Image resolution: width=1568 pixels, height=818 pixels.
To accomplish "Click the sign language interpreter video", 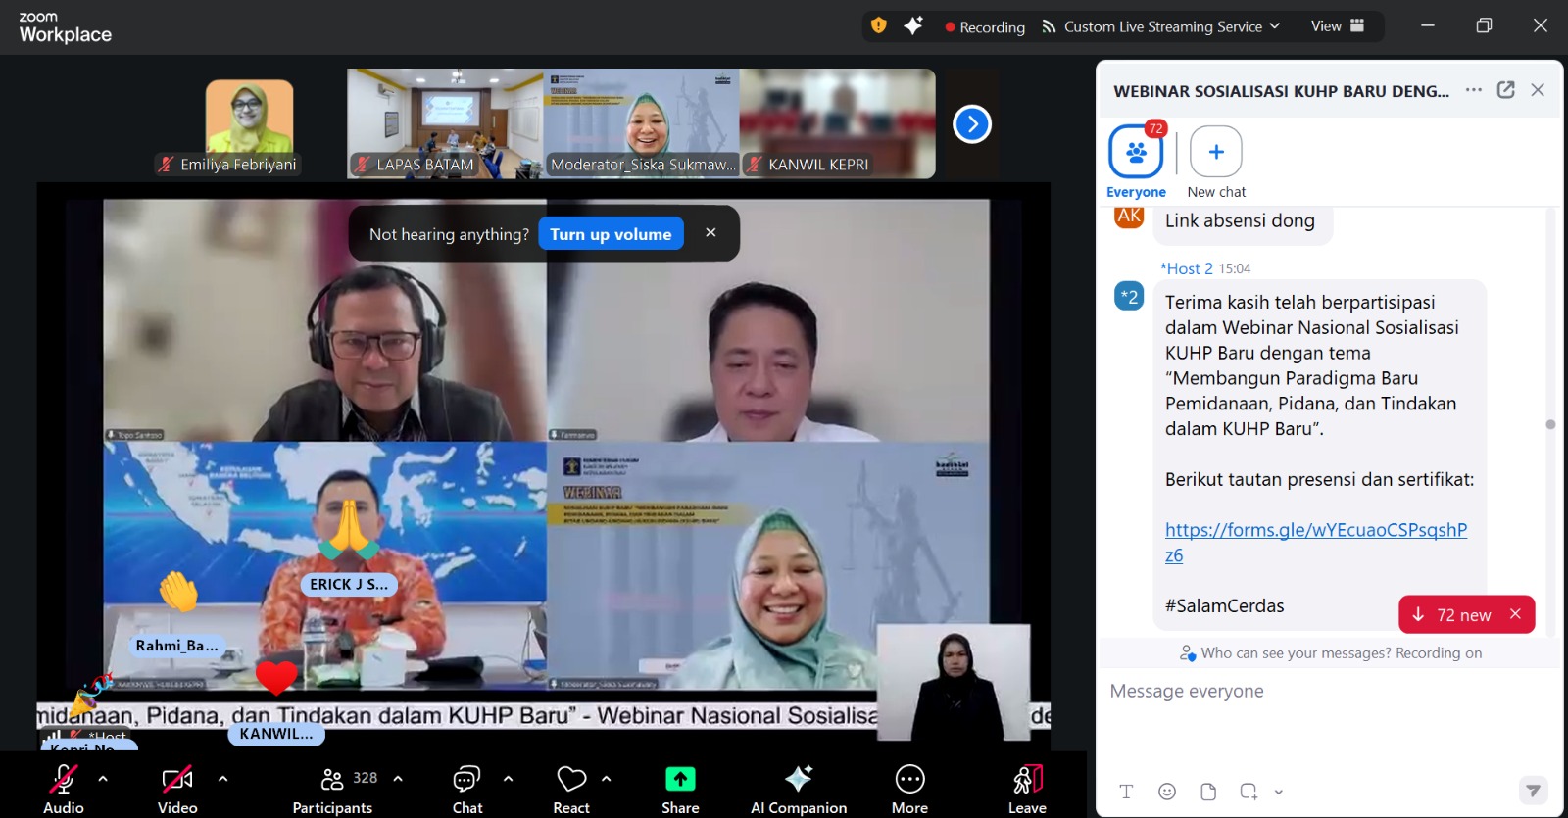I will (x=954, y=683).
